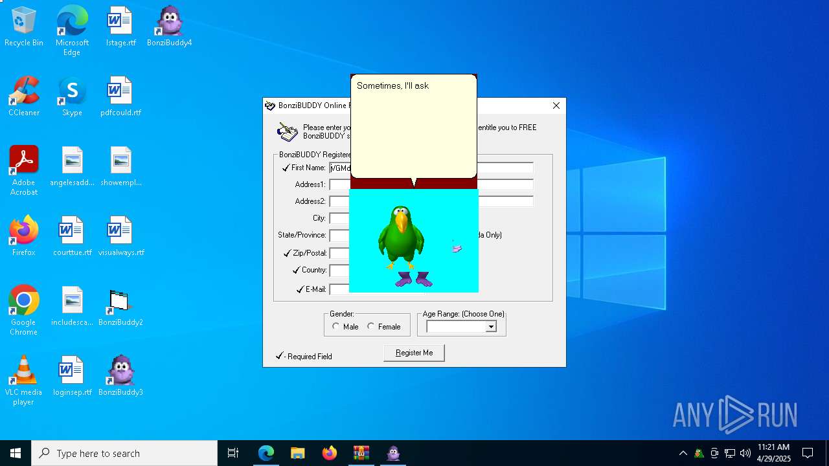The image size is (829, 466).
Task: Select the includesca image file
Action: pos(72,306)
